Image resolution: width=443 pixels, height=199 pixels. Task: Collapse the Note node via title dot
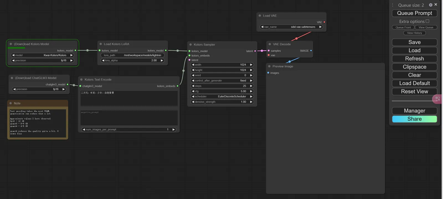tap(11, 103)
